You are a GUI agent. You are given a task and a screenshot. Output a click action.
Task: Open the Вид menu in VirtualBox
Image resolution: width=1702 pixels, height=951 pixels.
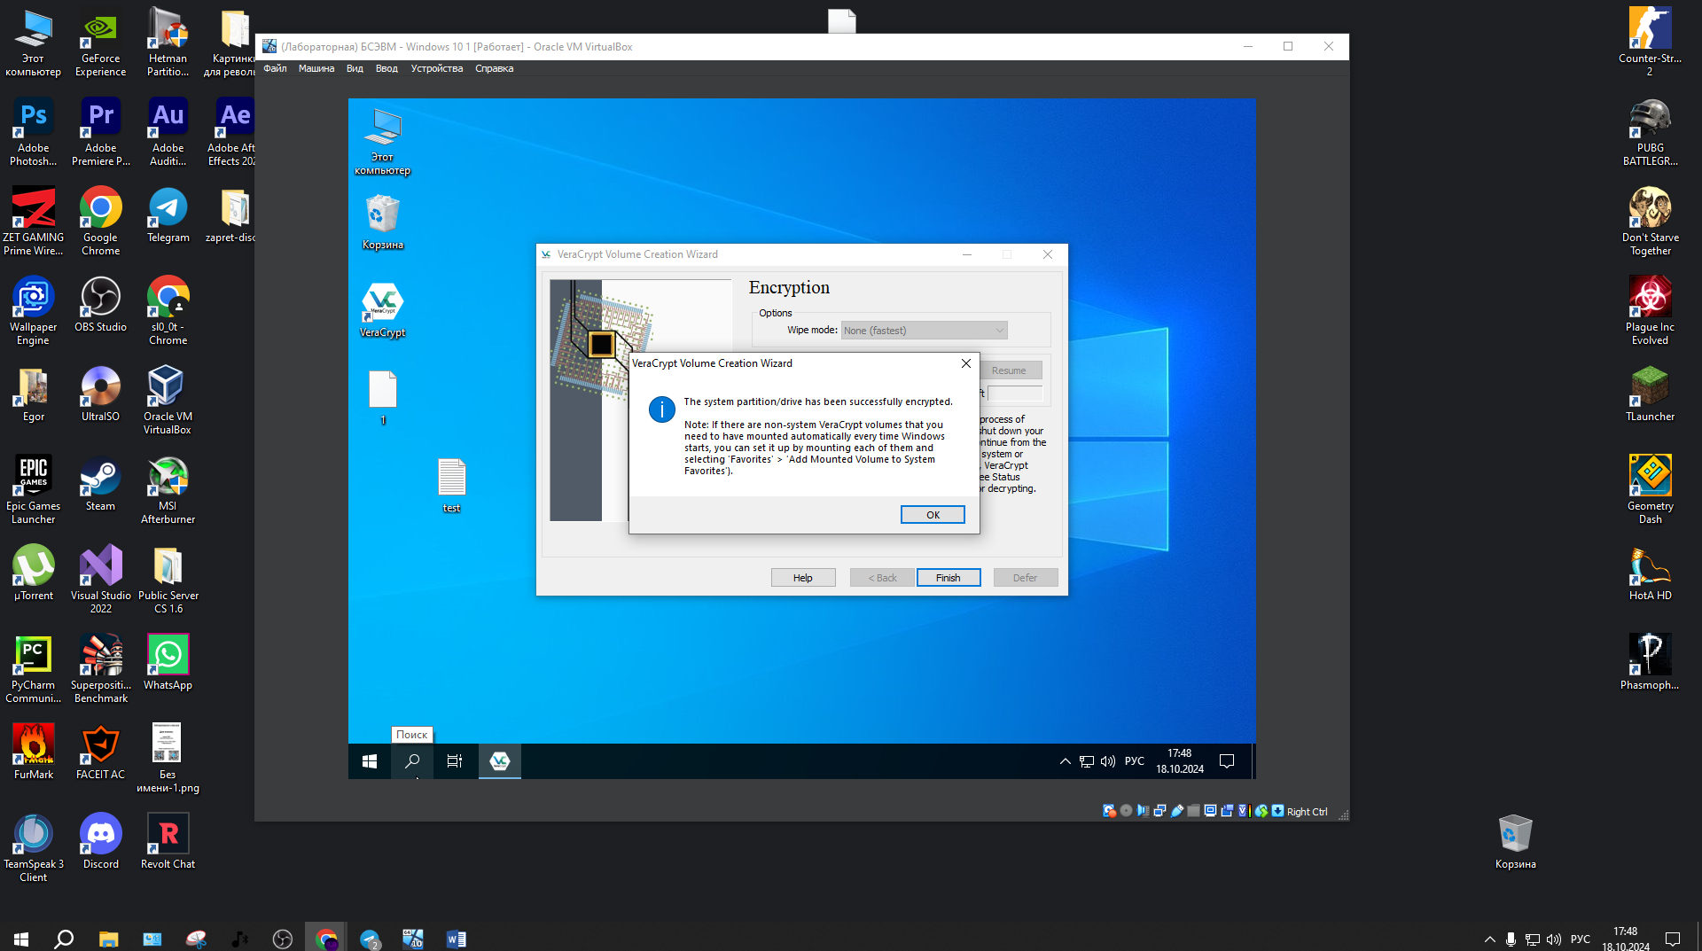pos(355,68)
